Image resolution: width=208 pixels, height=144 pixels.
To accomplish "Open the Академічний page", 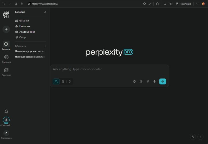I will click(x=25, y=32).
